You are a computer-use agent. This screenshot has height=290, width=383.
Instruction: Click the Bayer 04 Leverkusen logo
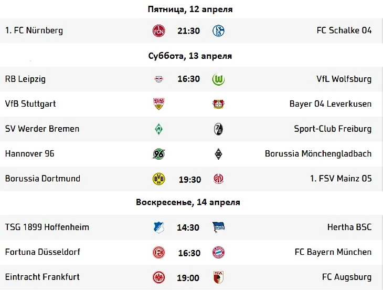pos(218,104)
